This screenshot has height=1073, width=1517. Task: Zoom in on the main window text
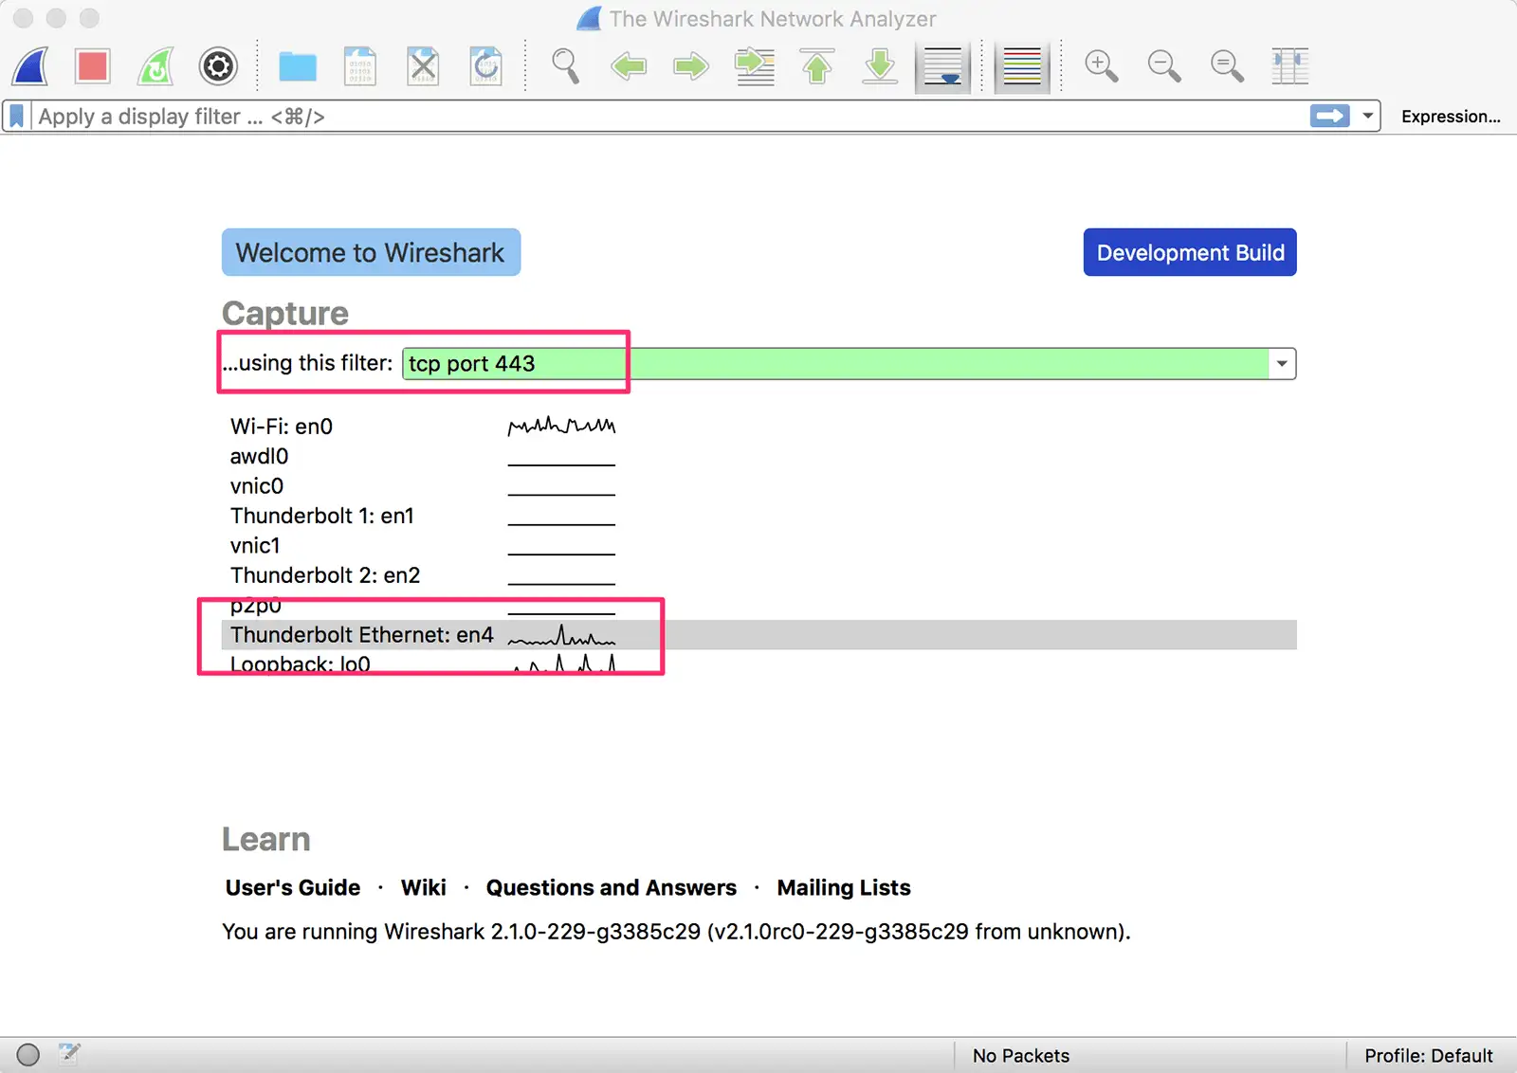(1102, 66)
